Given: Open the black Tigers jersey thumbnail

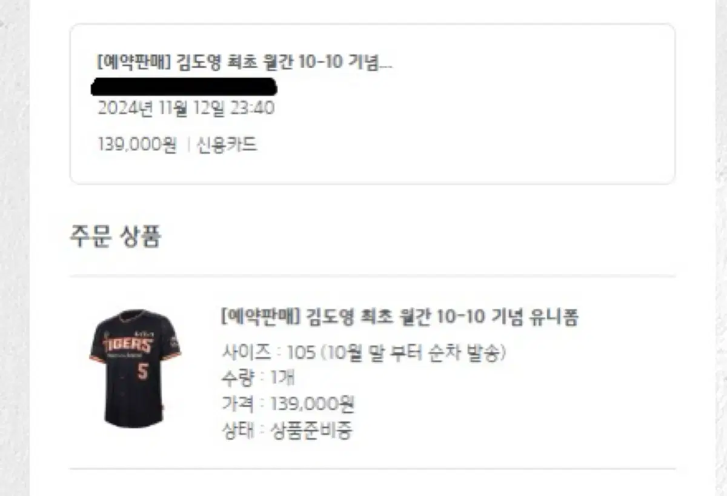Looking at the screenshot, I should point(134,368).
